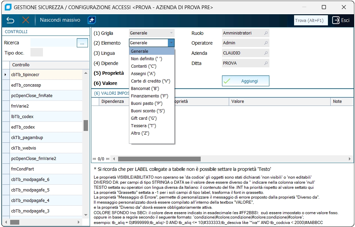Viewport: 355px width, 227px height.
Task: Choose Buoni sconto ('S') option
Action: [152, 111]
